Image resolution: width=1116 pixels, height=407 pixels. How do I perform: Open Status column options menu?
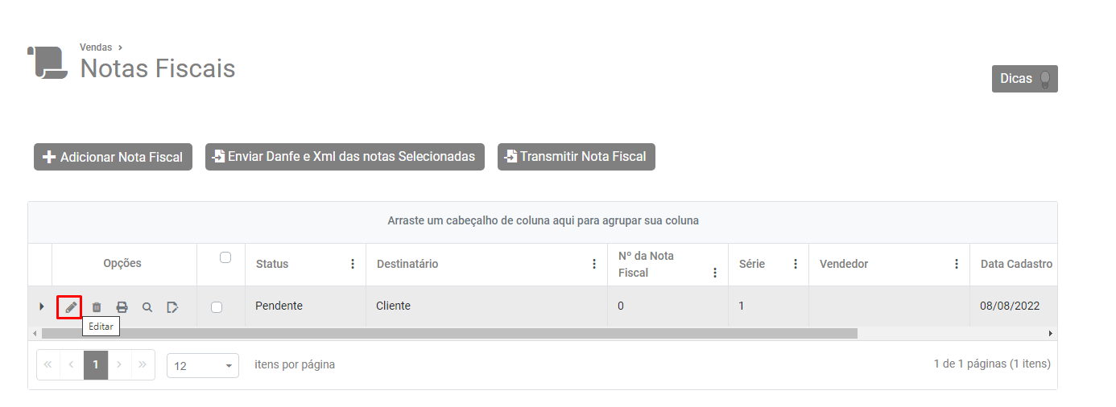click(353, 264)
